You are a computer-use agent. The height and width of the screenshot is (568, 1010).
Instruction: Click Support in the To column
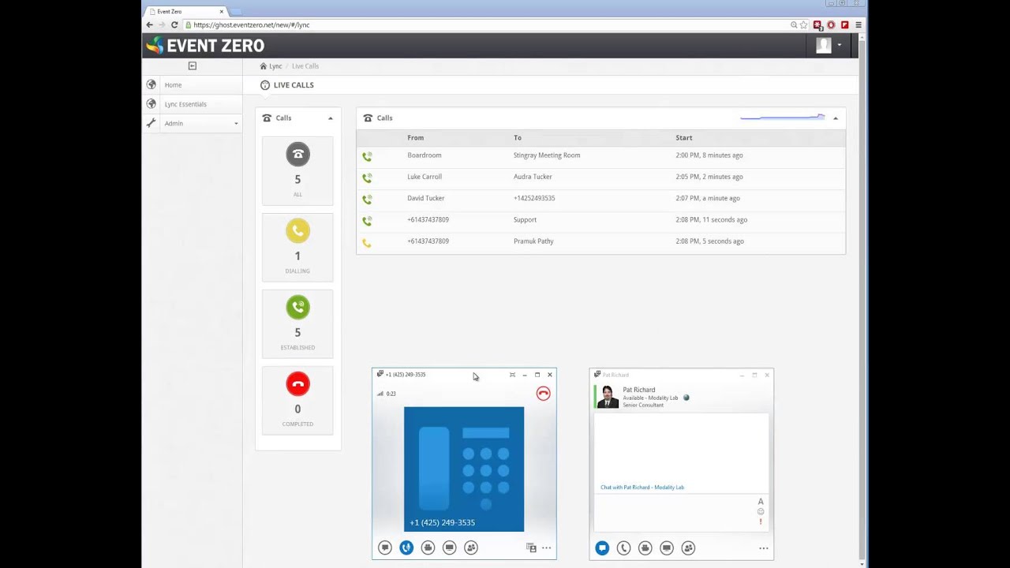pyautogui.click(x=525, y=220)
